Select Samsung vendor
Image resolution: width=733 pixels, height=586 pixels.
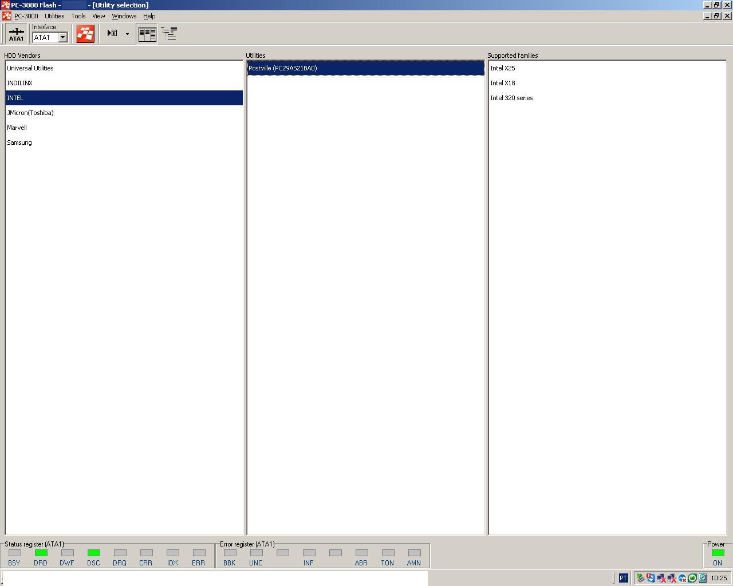click(x=124, y=142)
